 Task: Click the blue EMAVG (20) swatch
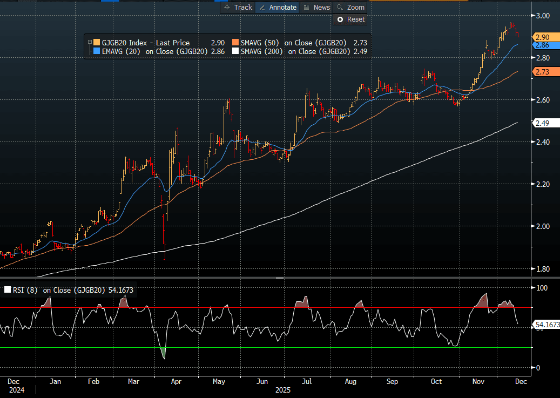[97, 51]
